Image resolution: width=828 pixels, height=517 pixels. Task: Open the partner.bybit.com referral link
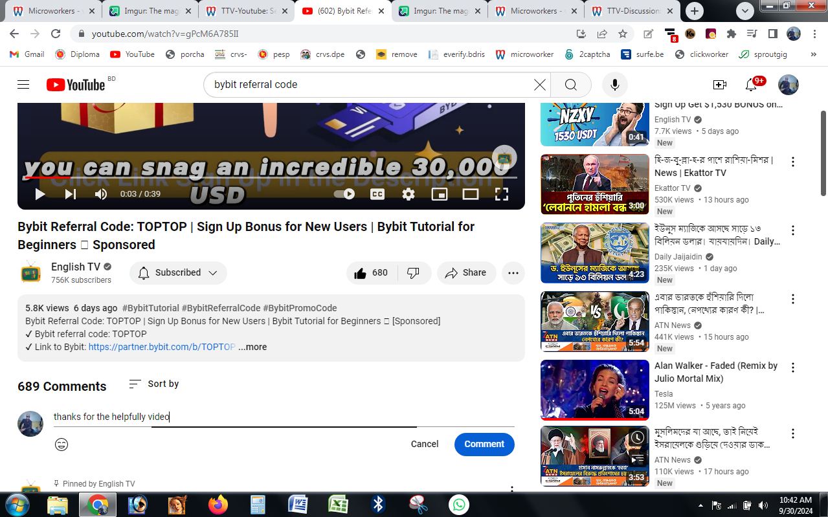[x=162, y=347]
